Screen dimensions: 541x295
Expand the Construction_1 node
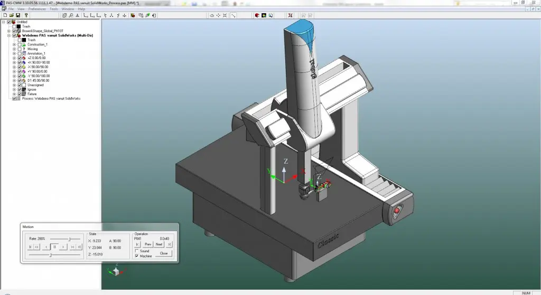point(14,44)
